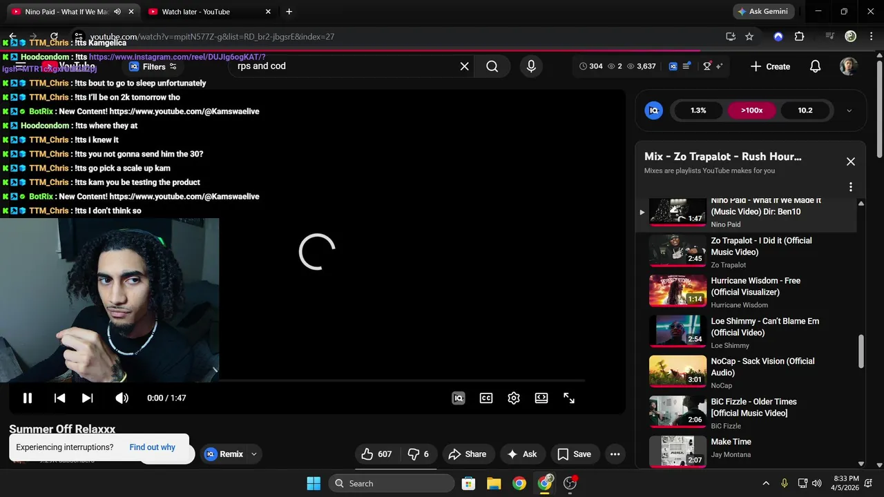Clear the search box text

[x=465, y=66]
